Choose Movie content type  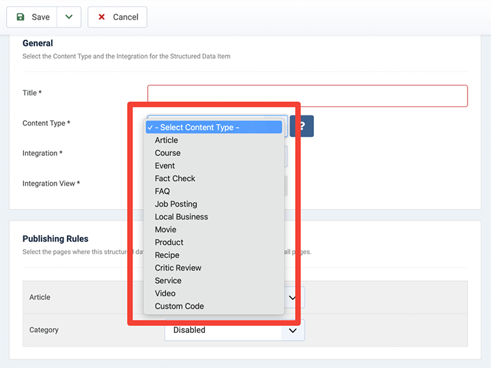point(214,230)
